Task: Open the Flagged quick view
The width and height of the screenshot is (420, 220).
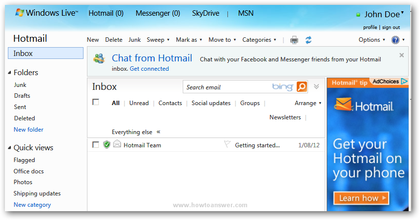Action: click(24, 160)
